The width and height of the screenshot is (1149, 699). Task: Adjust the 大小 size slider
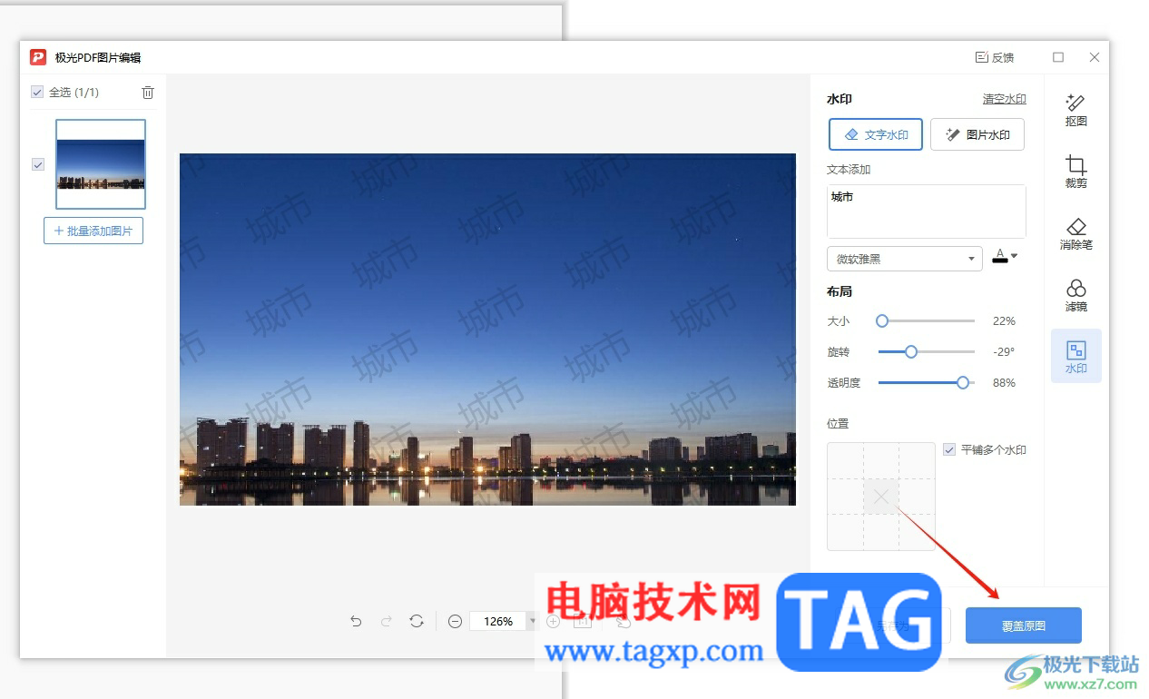(927, 320)
